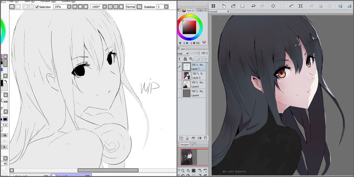Pick a color in the color wheel square
The width and height of the screenshot is (354, 177).
[x=190, y=27]
